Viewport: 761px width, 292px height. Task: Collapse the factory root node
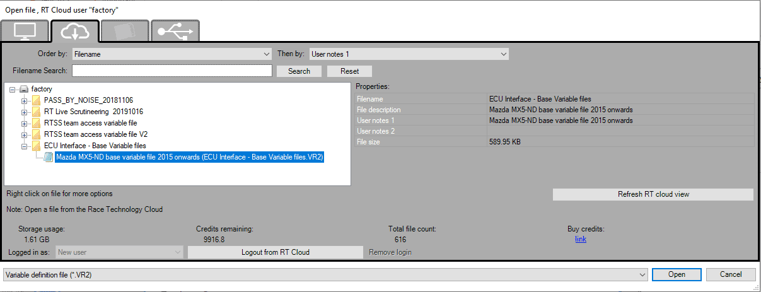[x=13, y=89]
